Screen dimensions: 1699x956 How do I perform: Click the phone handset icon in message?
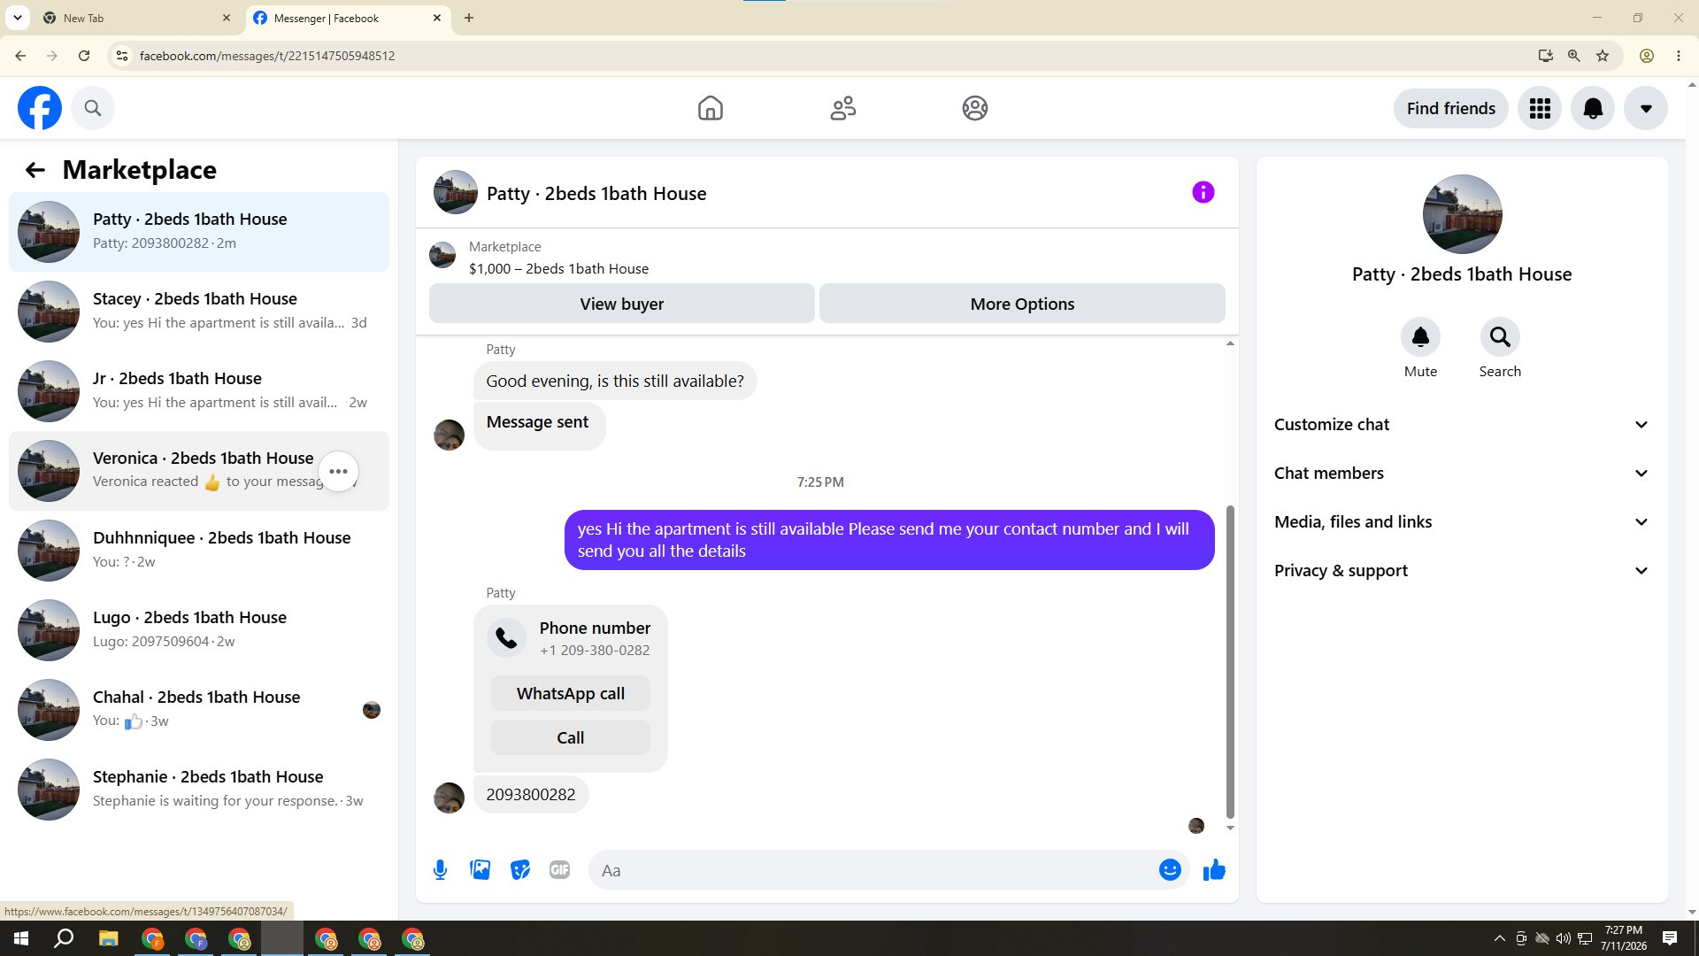tap(506, 638)
